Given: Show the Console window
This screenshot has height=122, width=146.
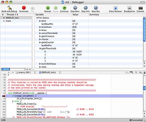Looking at the screenshot, I should (x=141, y=8).
